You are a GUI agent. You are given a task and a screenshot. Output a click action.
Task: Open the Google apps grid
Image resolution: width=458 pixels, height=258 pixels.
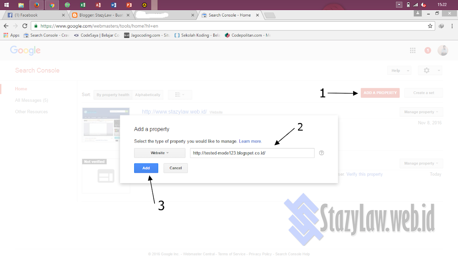(x=413, y=51)
